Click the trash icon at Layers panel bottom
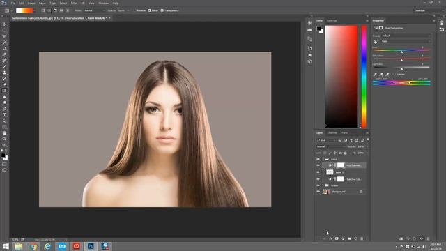Screen dimensions: 446x251 tap(362, 238)
